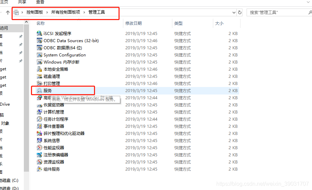Image resolution: width=312 pixels, height=190 pixels.
Task: Select the 系统信息 icon
Action: tap(40, 141)
